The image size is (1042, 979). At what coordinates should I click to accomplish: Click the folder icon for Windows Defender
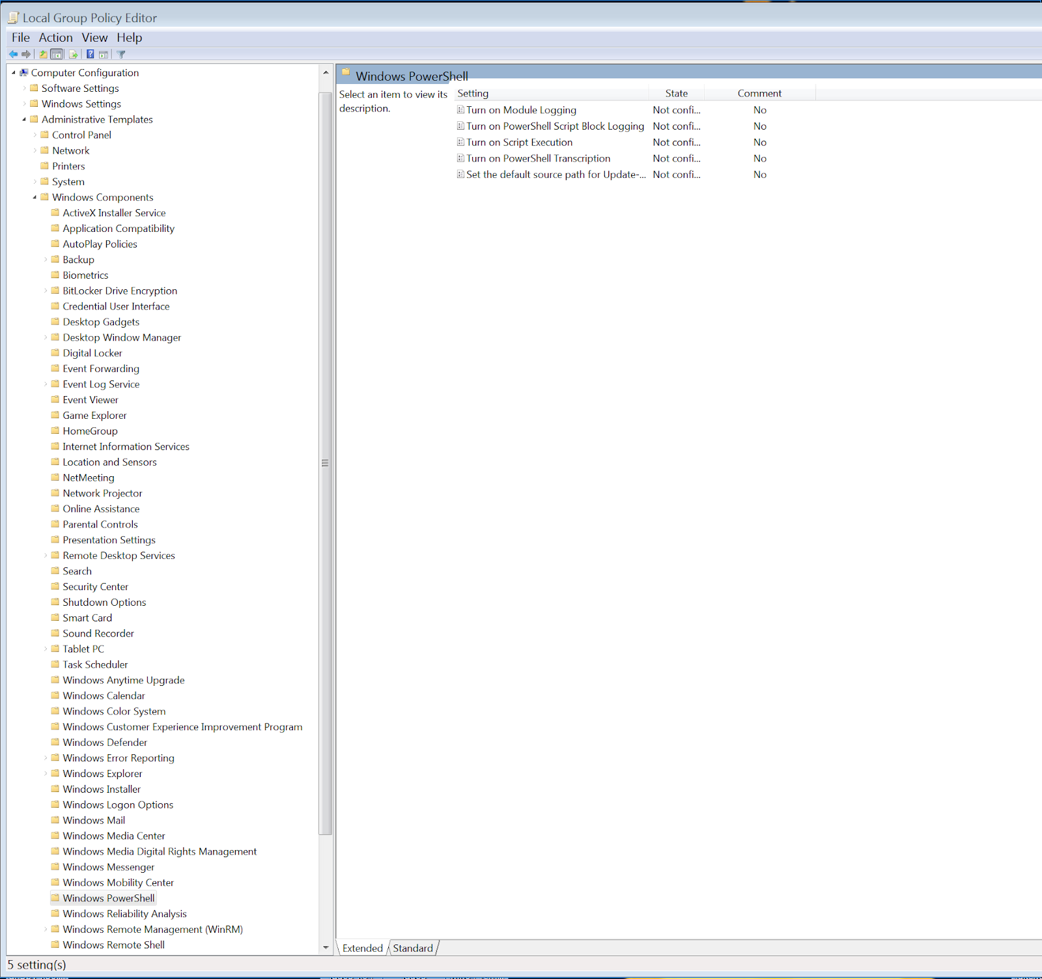(x=55, y=742)
